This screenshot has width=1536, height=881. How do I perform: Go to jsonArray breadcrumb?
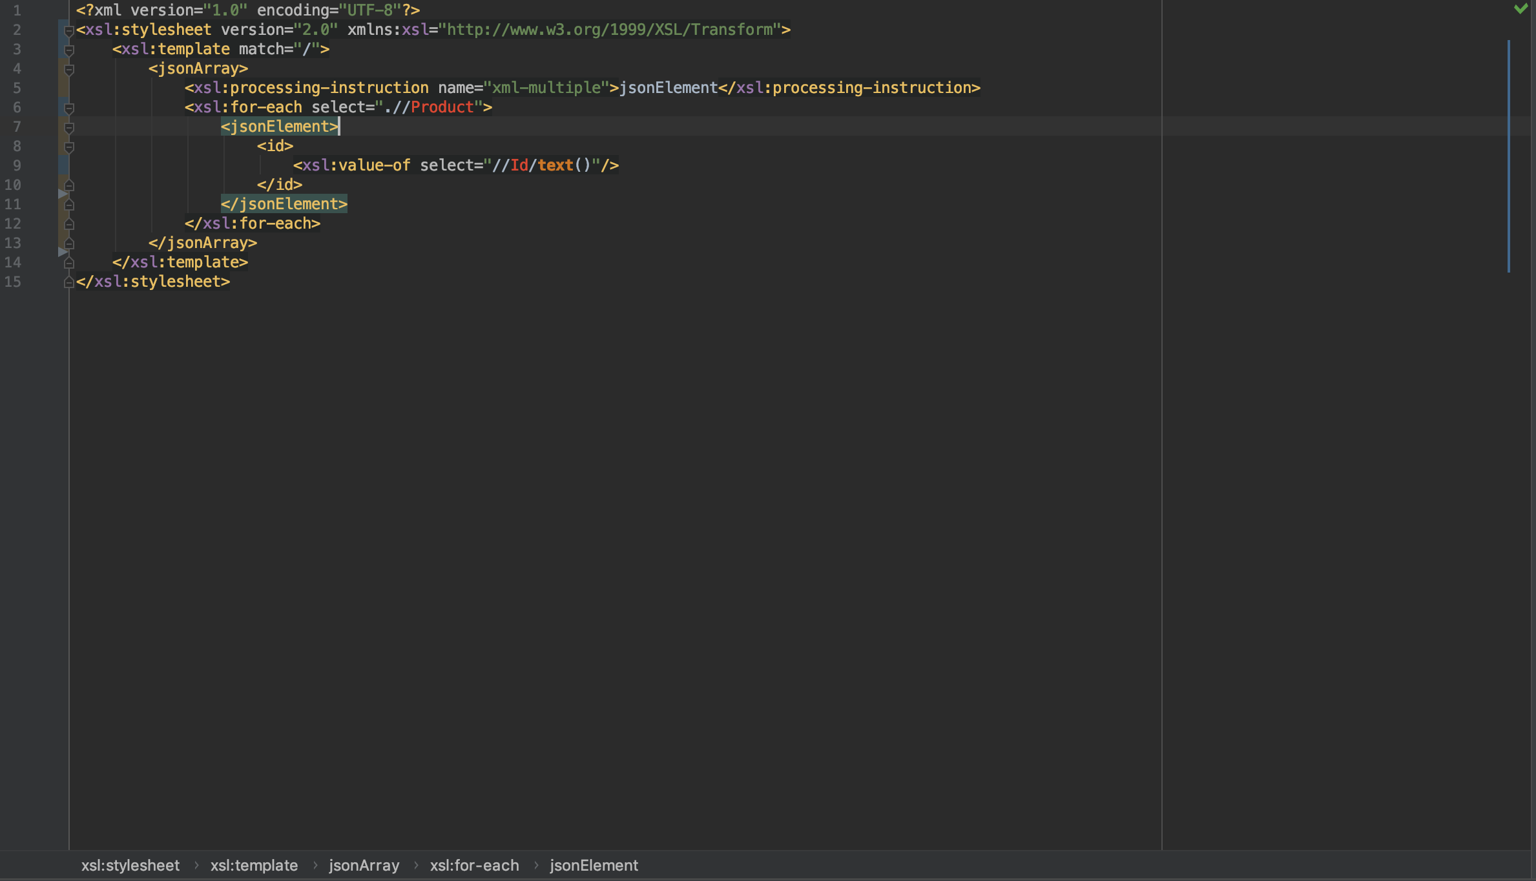(x=364, y=865)
